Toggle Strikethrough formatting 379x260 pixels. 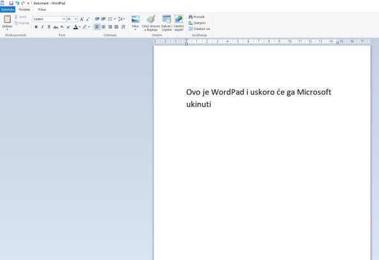click(56, 27)
